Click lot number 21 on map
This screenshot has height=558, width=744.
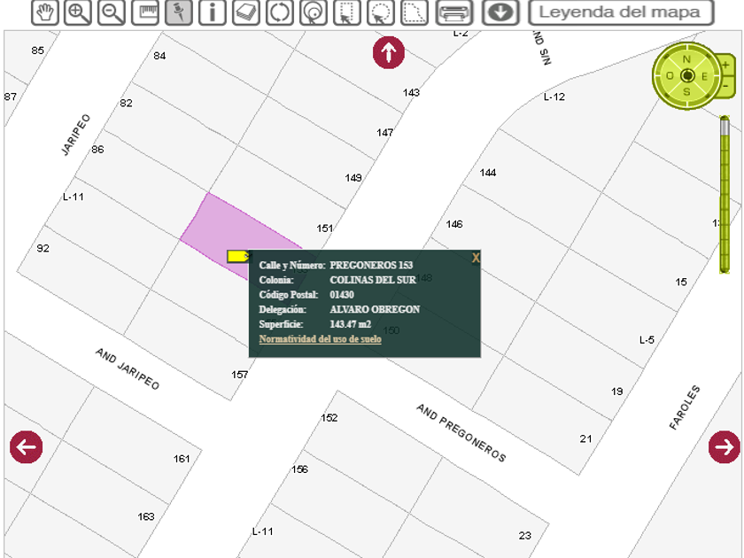point(586,439)
